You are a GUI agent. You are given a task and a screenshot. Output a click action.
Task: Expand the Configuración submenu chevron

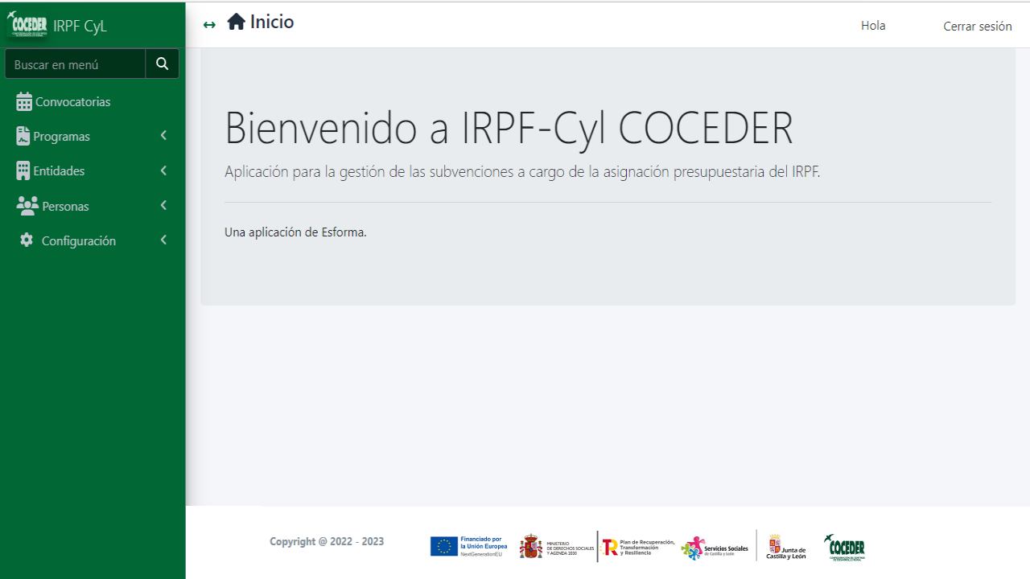[x=163, y=240]
